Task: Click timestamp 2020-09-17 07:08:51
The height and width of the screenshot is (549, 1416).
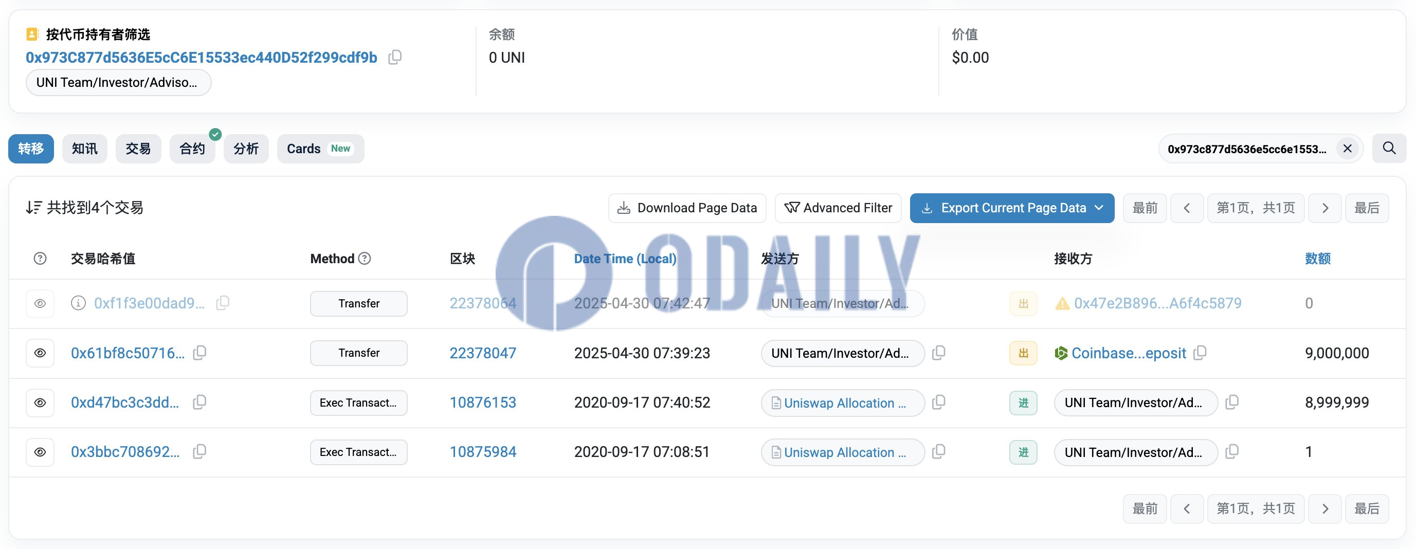Action: click(x=642, y=452)
